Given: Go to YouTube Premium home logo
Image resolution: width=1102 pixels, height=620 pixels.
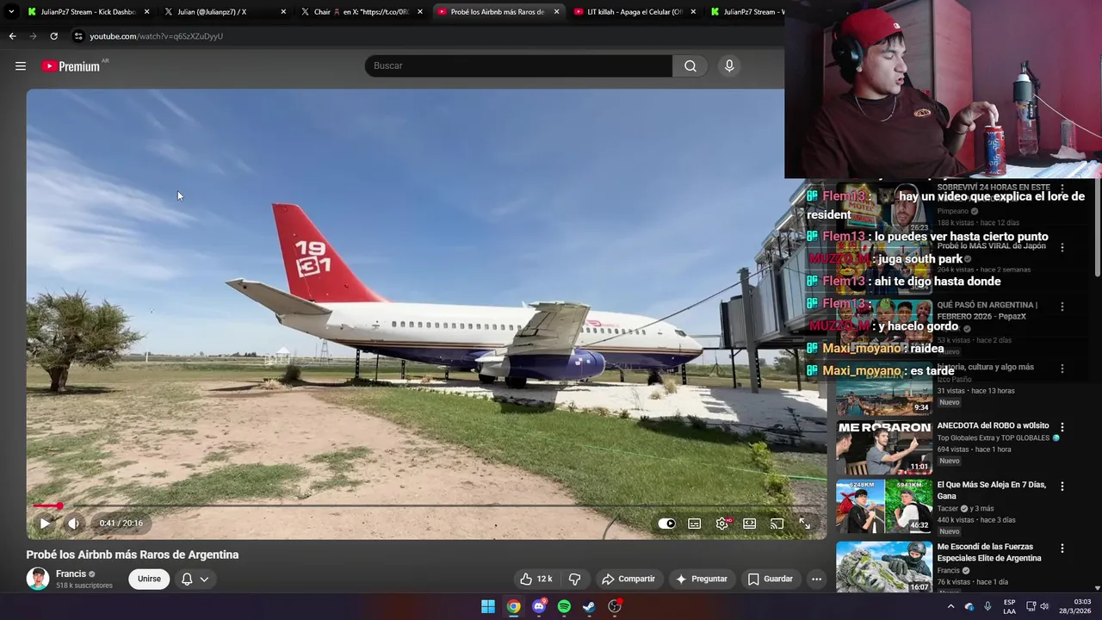Looking at the screenshot, I should tap(71, 66).
